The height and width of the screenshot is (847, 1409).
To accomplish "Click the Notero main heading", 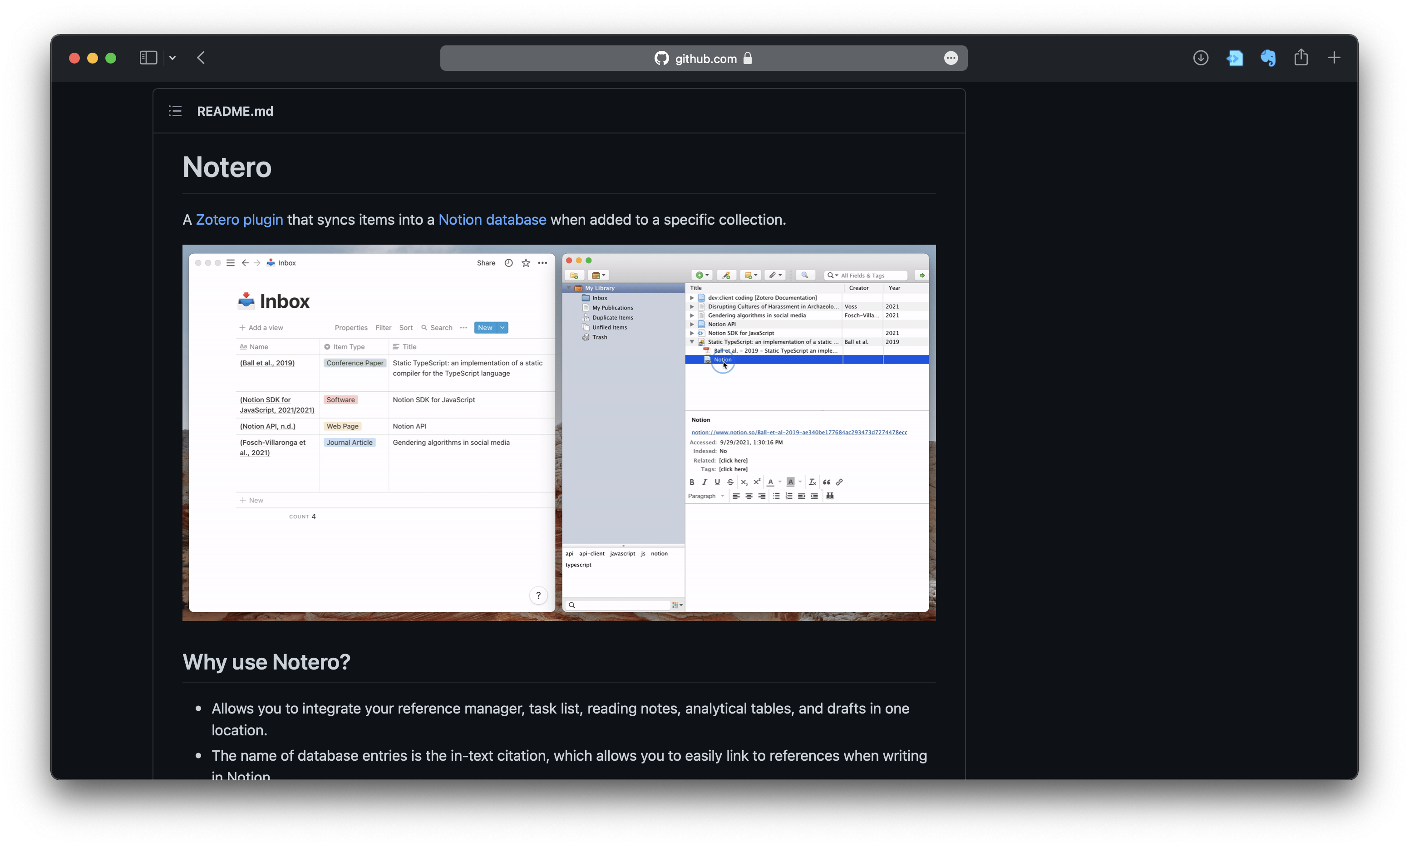I will [227, 167].
